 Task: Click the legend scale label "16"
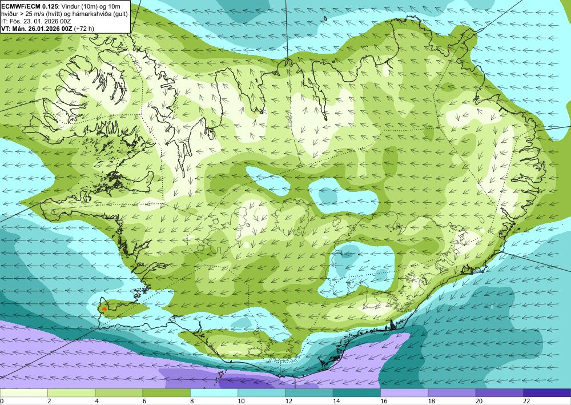click(x=384, y=401)
